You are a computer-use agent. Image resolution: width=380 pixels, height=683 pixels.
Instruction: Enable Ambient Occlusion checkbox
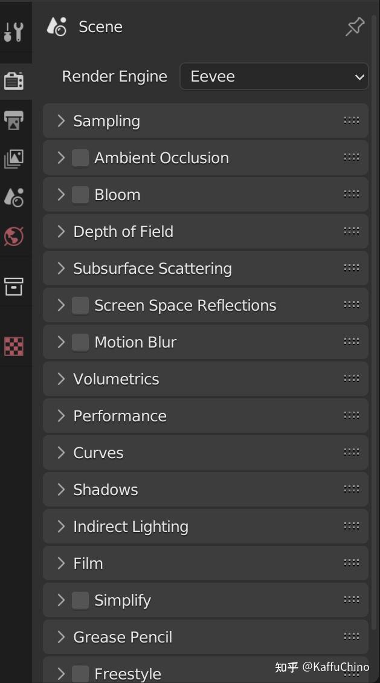[80, 158]
